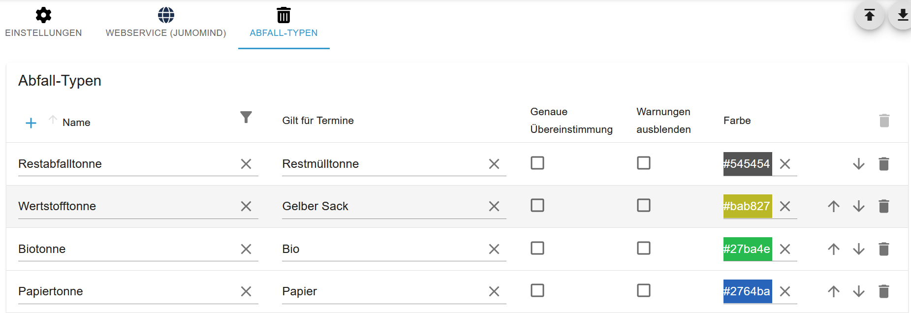Sort by Name column arrow
Viewport: 911px width, 313px height.
click(x=53, y=120)
